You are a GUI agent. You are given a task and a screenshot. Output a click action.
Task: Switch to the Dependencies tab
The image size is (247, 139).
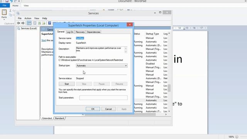(x=93, y=32)
